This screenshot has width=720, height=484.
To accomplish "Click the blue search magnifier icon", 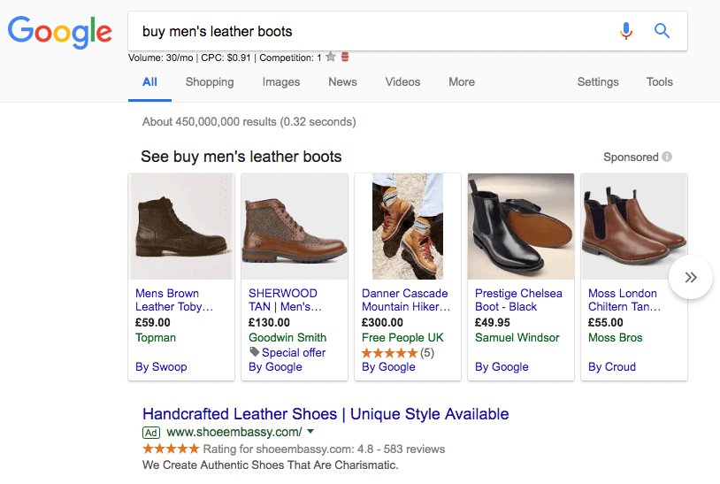I will coord(662,31).
